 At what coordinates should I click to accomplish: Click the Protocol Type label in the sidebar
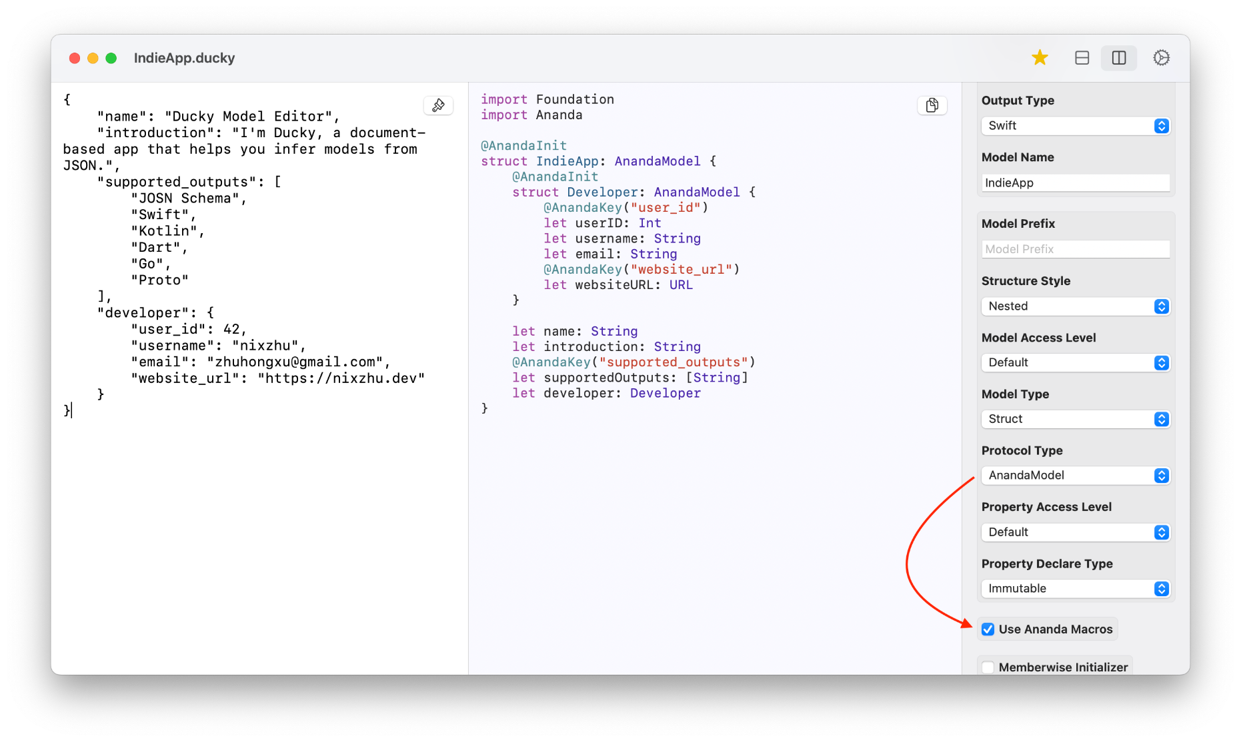1022,451
